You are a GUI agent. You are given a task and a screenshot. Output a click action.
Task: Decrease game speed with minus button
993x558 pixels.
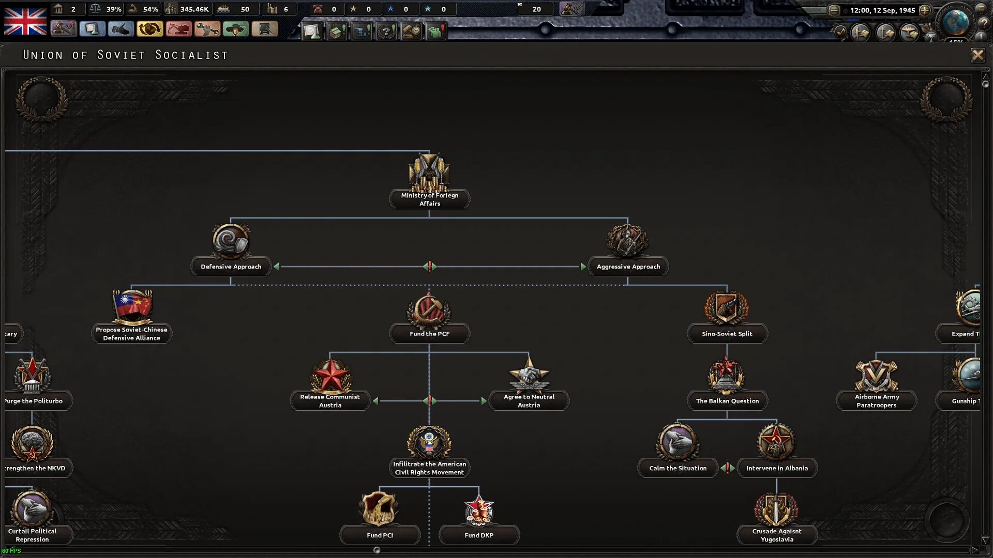(834, 10)
